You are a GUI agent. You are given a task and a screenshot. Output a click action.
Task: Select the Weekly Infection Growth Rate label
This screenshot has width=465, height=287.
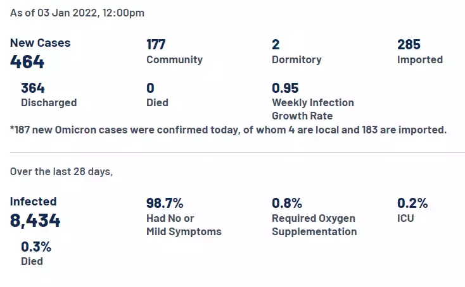point(312,109)
